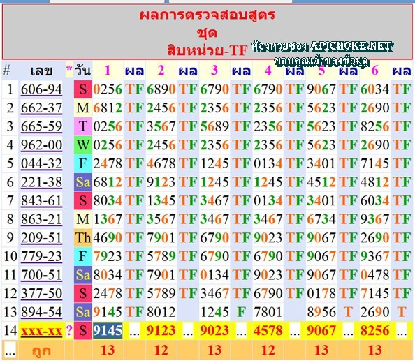Click the วัน column header
Viewport: 415px width, 363px height.
(x=83, y=71)
